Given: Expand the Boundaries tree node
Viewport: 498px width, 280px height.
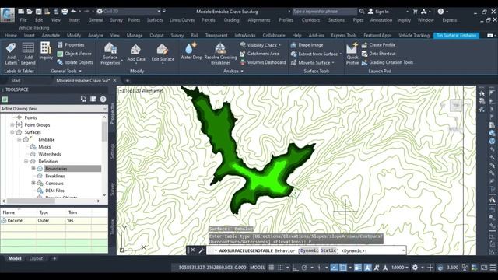Looking at the screenshot, I should (33, 169).
